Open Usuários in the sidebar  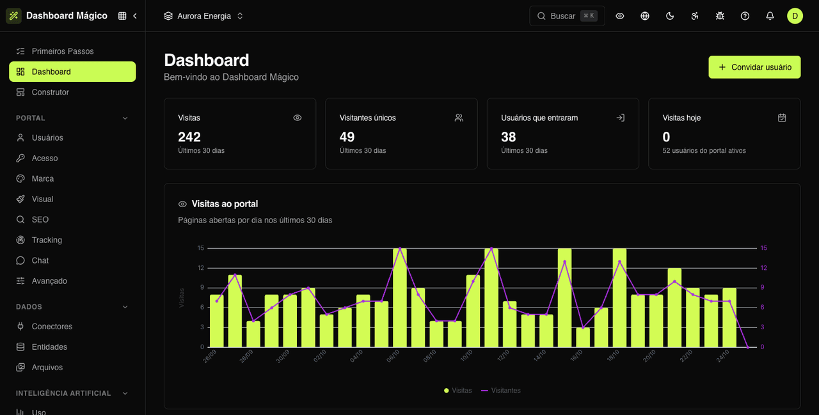(72, 137)
